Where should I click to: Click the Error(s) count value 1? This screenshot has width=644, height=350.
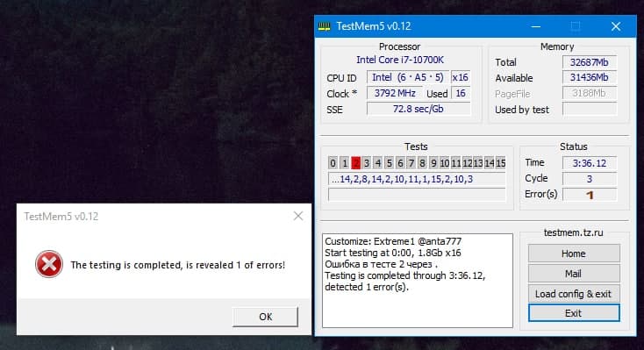click(x=590, y=195)
